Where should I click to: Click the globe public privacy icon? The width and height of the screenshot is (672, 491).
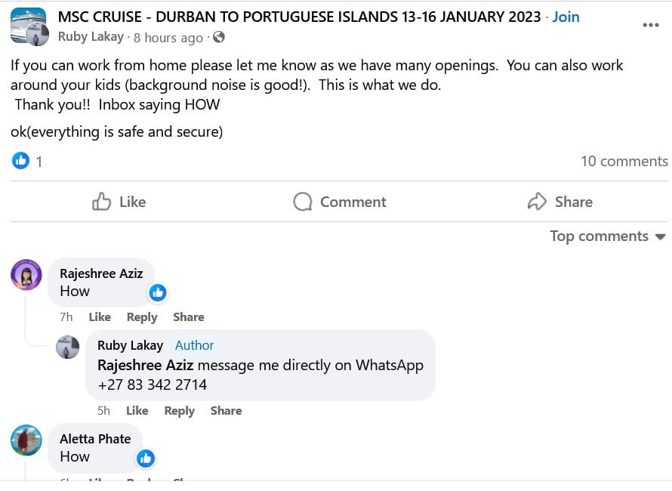219,37
